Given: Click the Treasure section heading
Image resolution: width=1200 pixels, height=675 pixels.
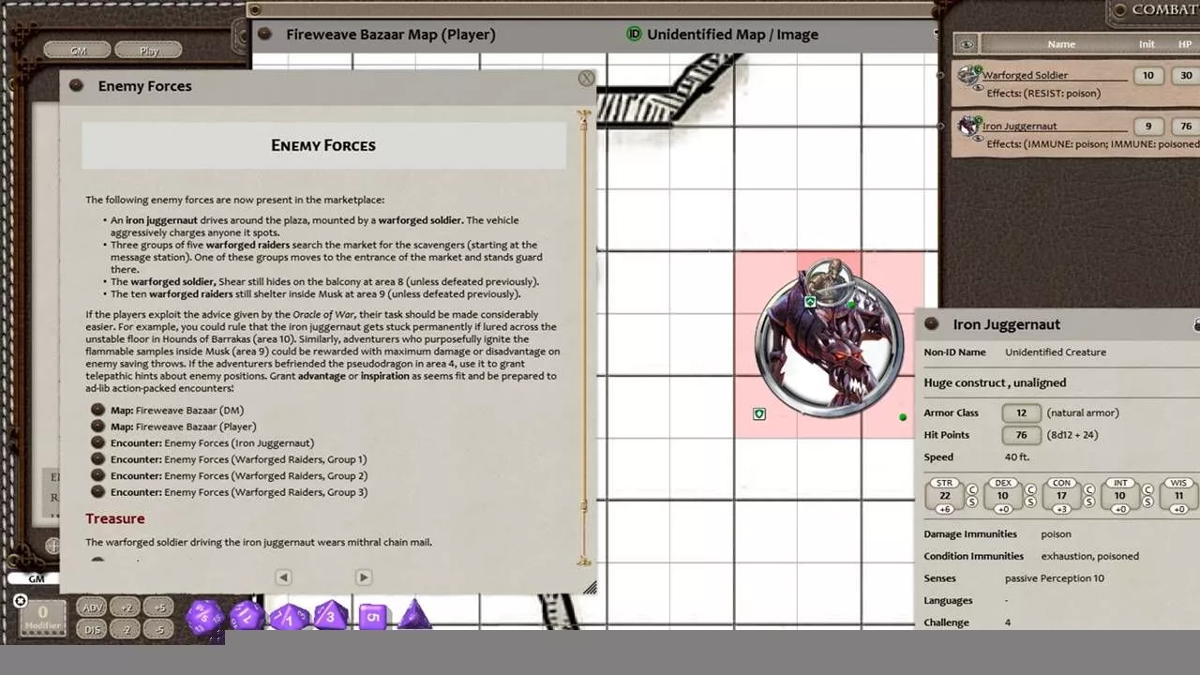Looking at the screenshot, I should tap(115, 518).
